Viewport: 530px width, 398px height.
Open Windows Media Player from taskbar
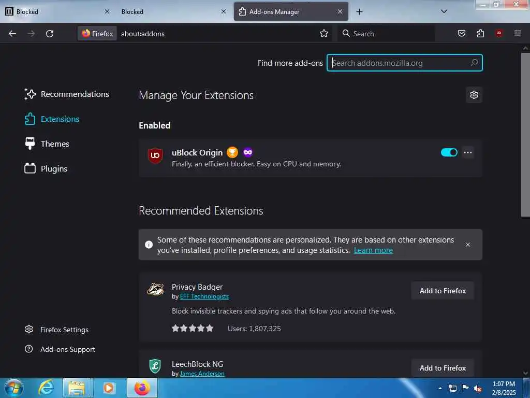point(109,388)
